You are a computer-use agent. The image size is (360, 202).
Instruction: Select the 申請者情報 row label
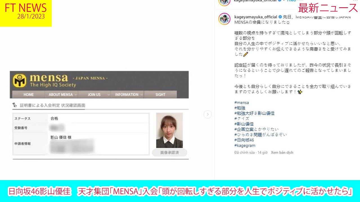tap(22, 144)
